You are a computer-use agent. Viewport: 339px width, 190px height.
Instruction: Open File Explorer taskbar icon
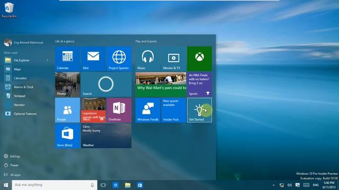pyautogui.click(x=128, y=185)
